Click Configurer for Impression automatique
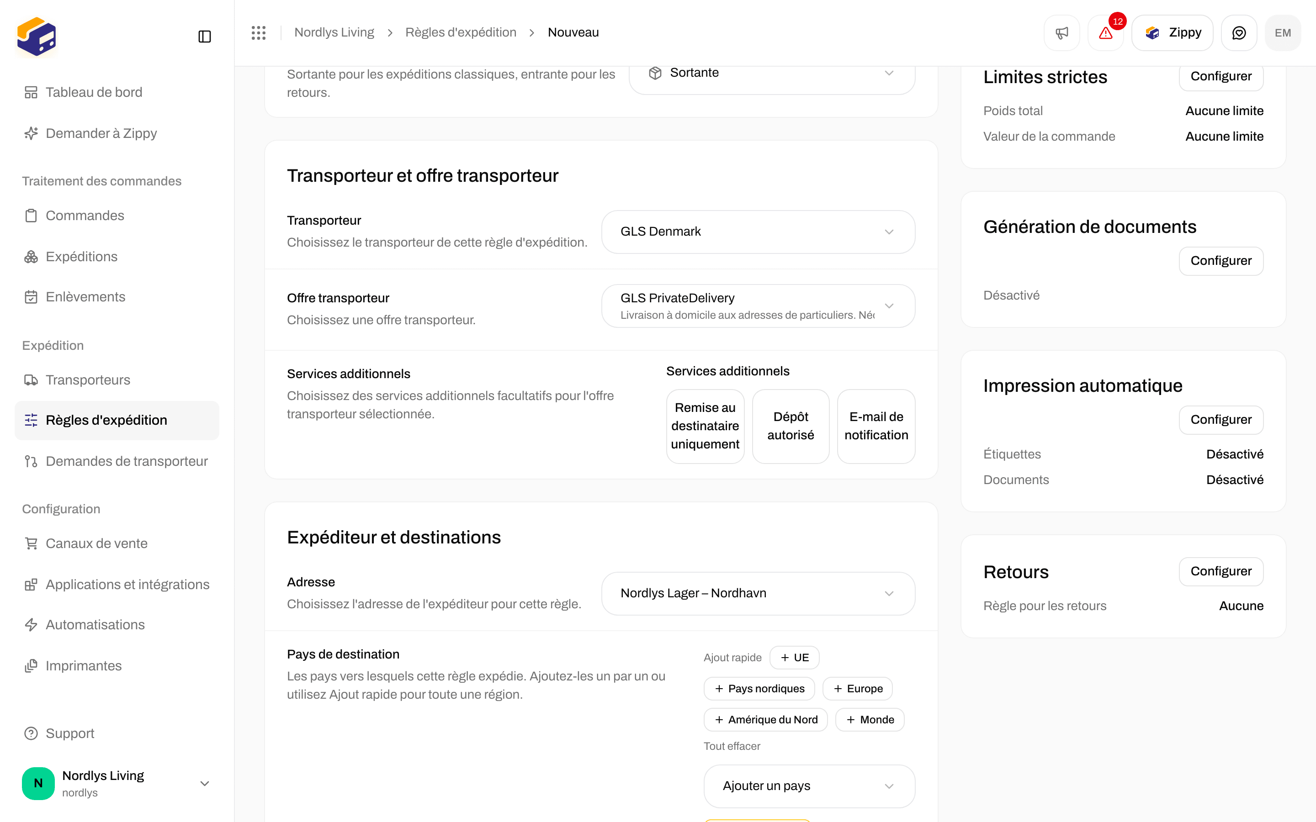The image size is (1316, 822). point(1221,420)
